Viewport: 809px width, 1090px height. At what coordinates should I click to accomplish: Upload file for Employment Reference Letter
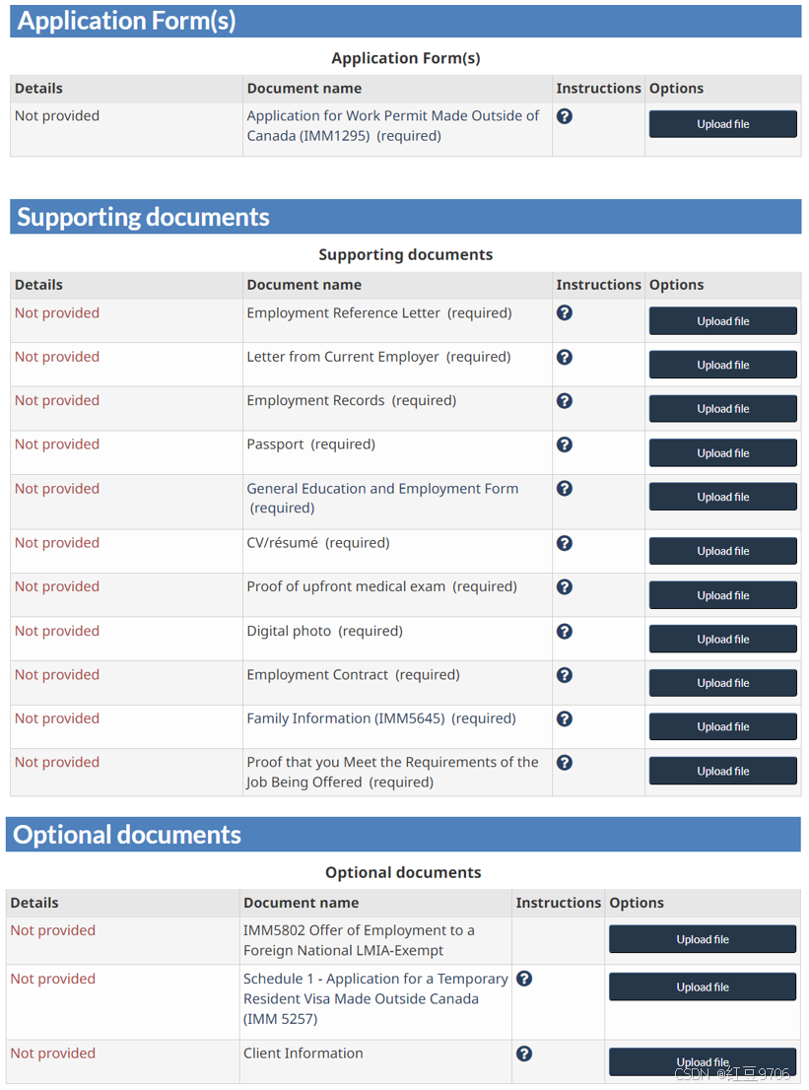pyautogui.click(x=723, y=321)
